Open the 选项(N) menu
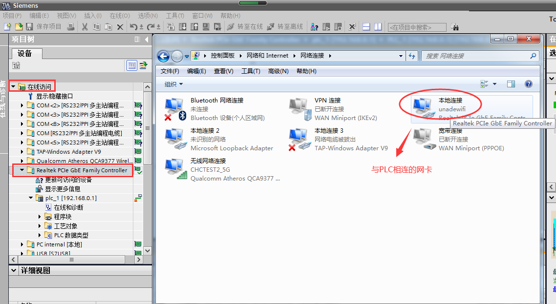The width and height of the screenshot is (556, 304). coord(148,16)
